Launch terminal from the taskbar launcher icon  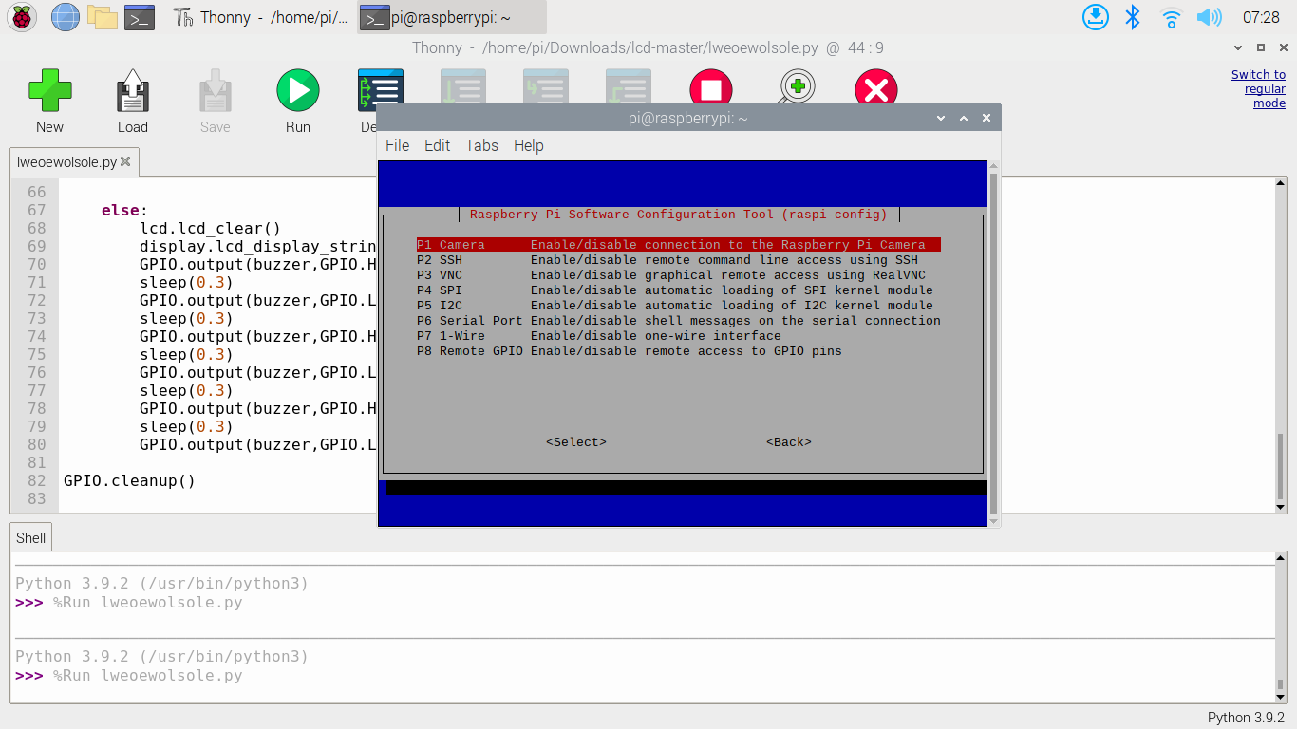[x=140, y=17]
